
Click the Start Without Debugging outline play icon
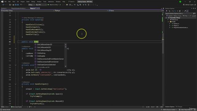click(60, 5)
